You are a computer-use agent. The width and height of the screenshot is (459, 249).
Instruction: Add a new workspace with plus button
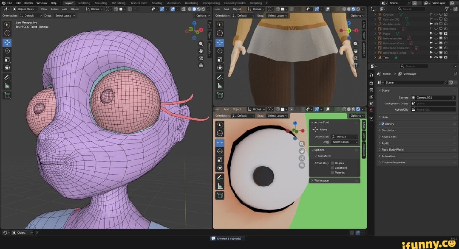pos(266,3)
